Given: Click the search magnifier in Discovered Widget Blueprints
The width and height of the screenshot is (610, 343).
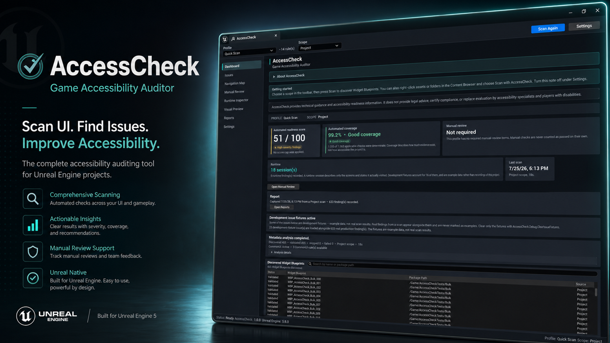Looking at the screenshot, I should tap(310, 264).
